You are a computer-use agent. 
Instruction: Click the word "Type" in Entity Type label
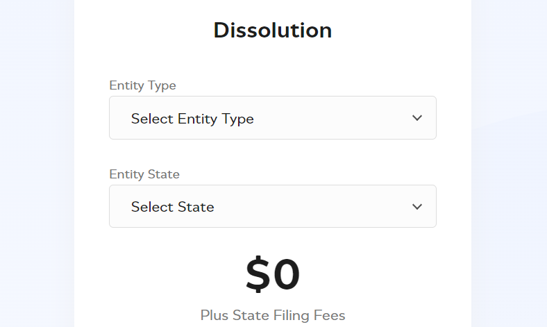162,85
